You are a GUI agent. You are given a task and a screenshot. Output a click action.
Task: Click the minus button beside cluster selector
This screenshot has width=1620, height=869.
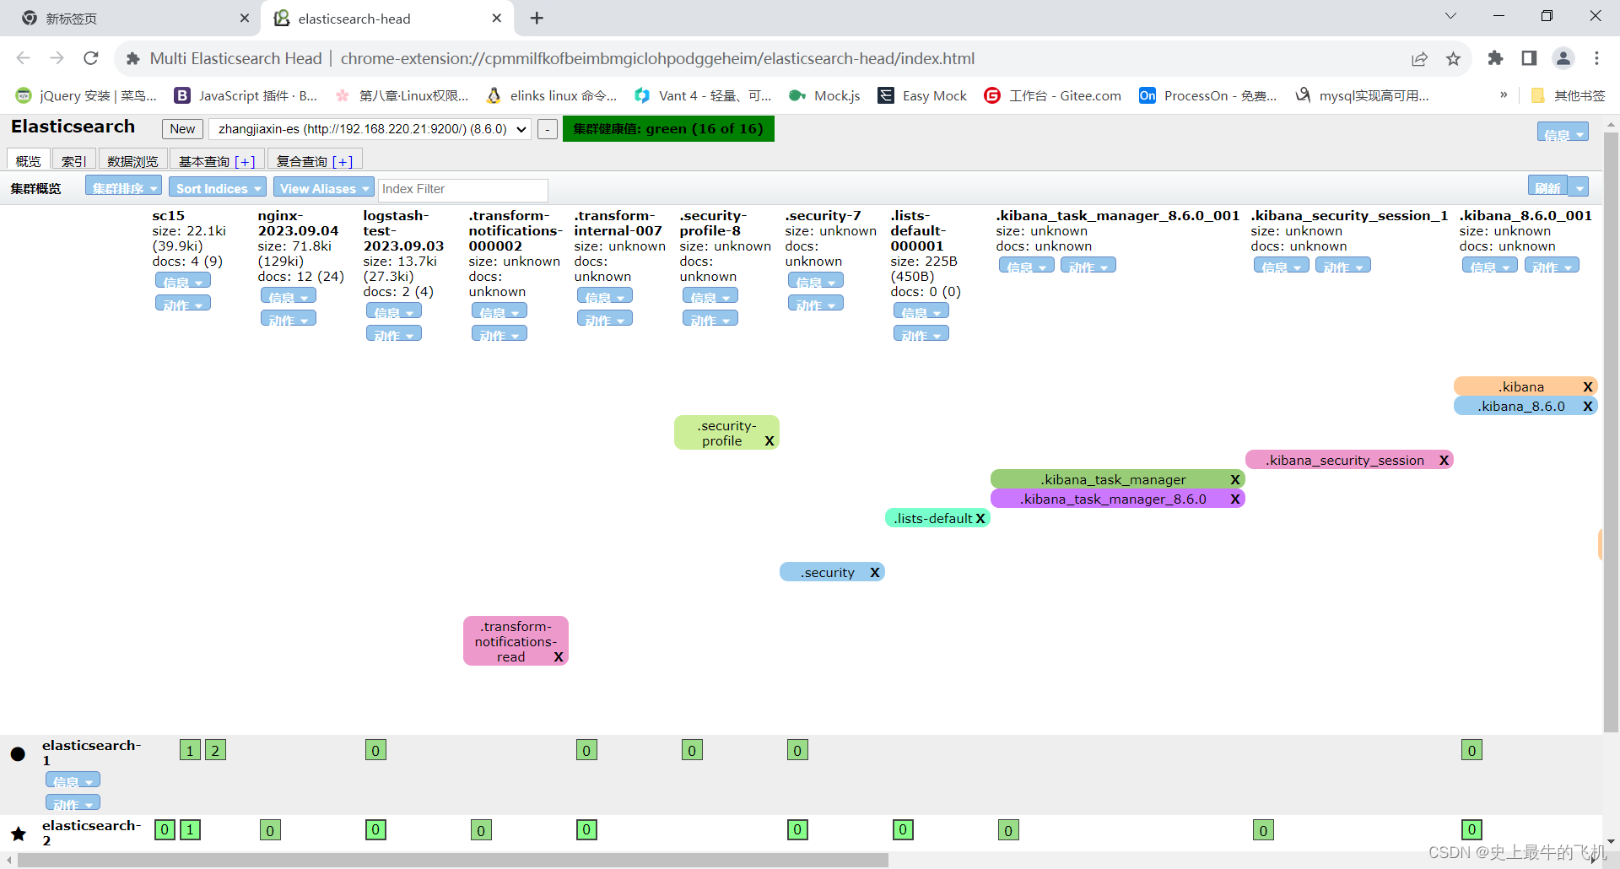[548, 129]
